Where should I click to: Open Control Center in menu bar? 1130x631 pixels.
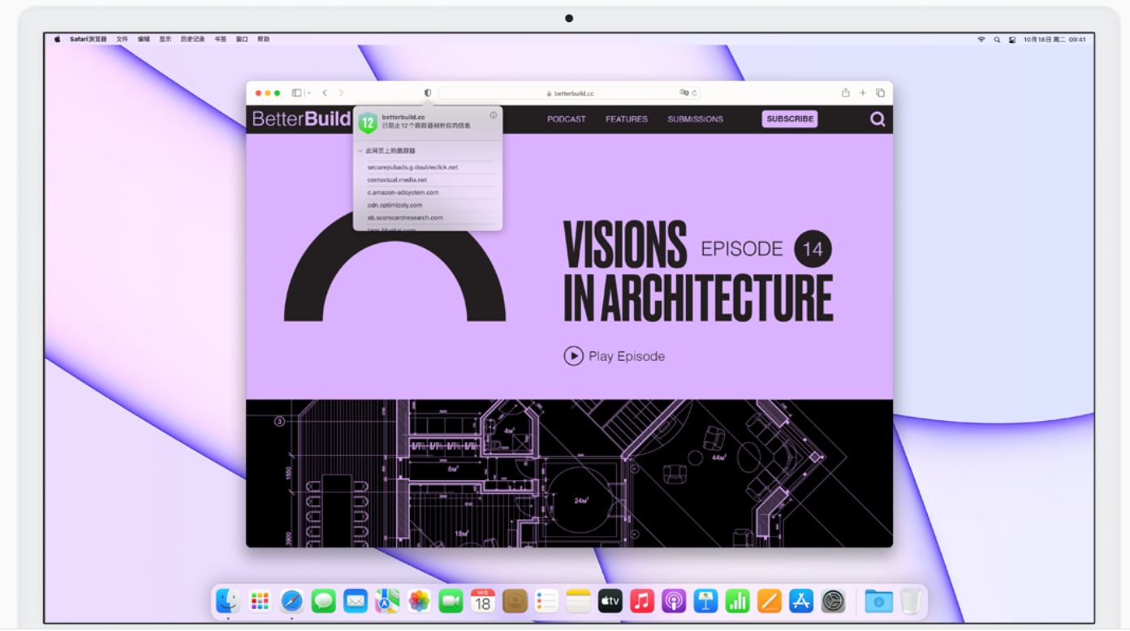click(x=1011, y=39)
